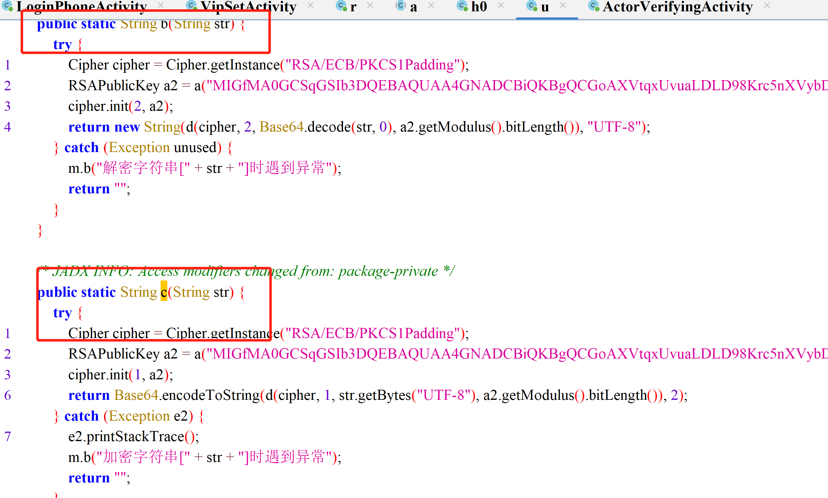Viewport: 828px width, 498px height.
Task: Click the class icon on u tab
Action: click(x=532, y=6)
